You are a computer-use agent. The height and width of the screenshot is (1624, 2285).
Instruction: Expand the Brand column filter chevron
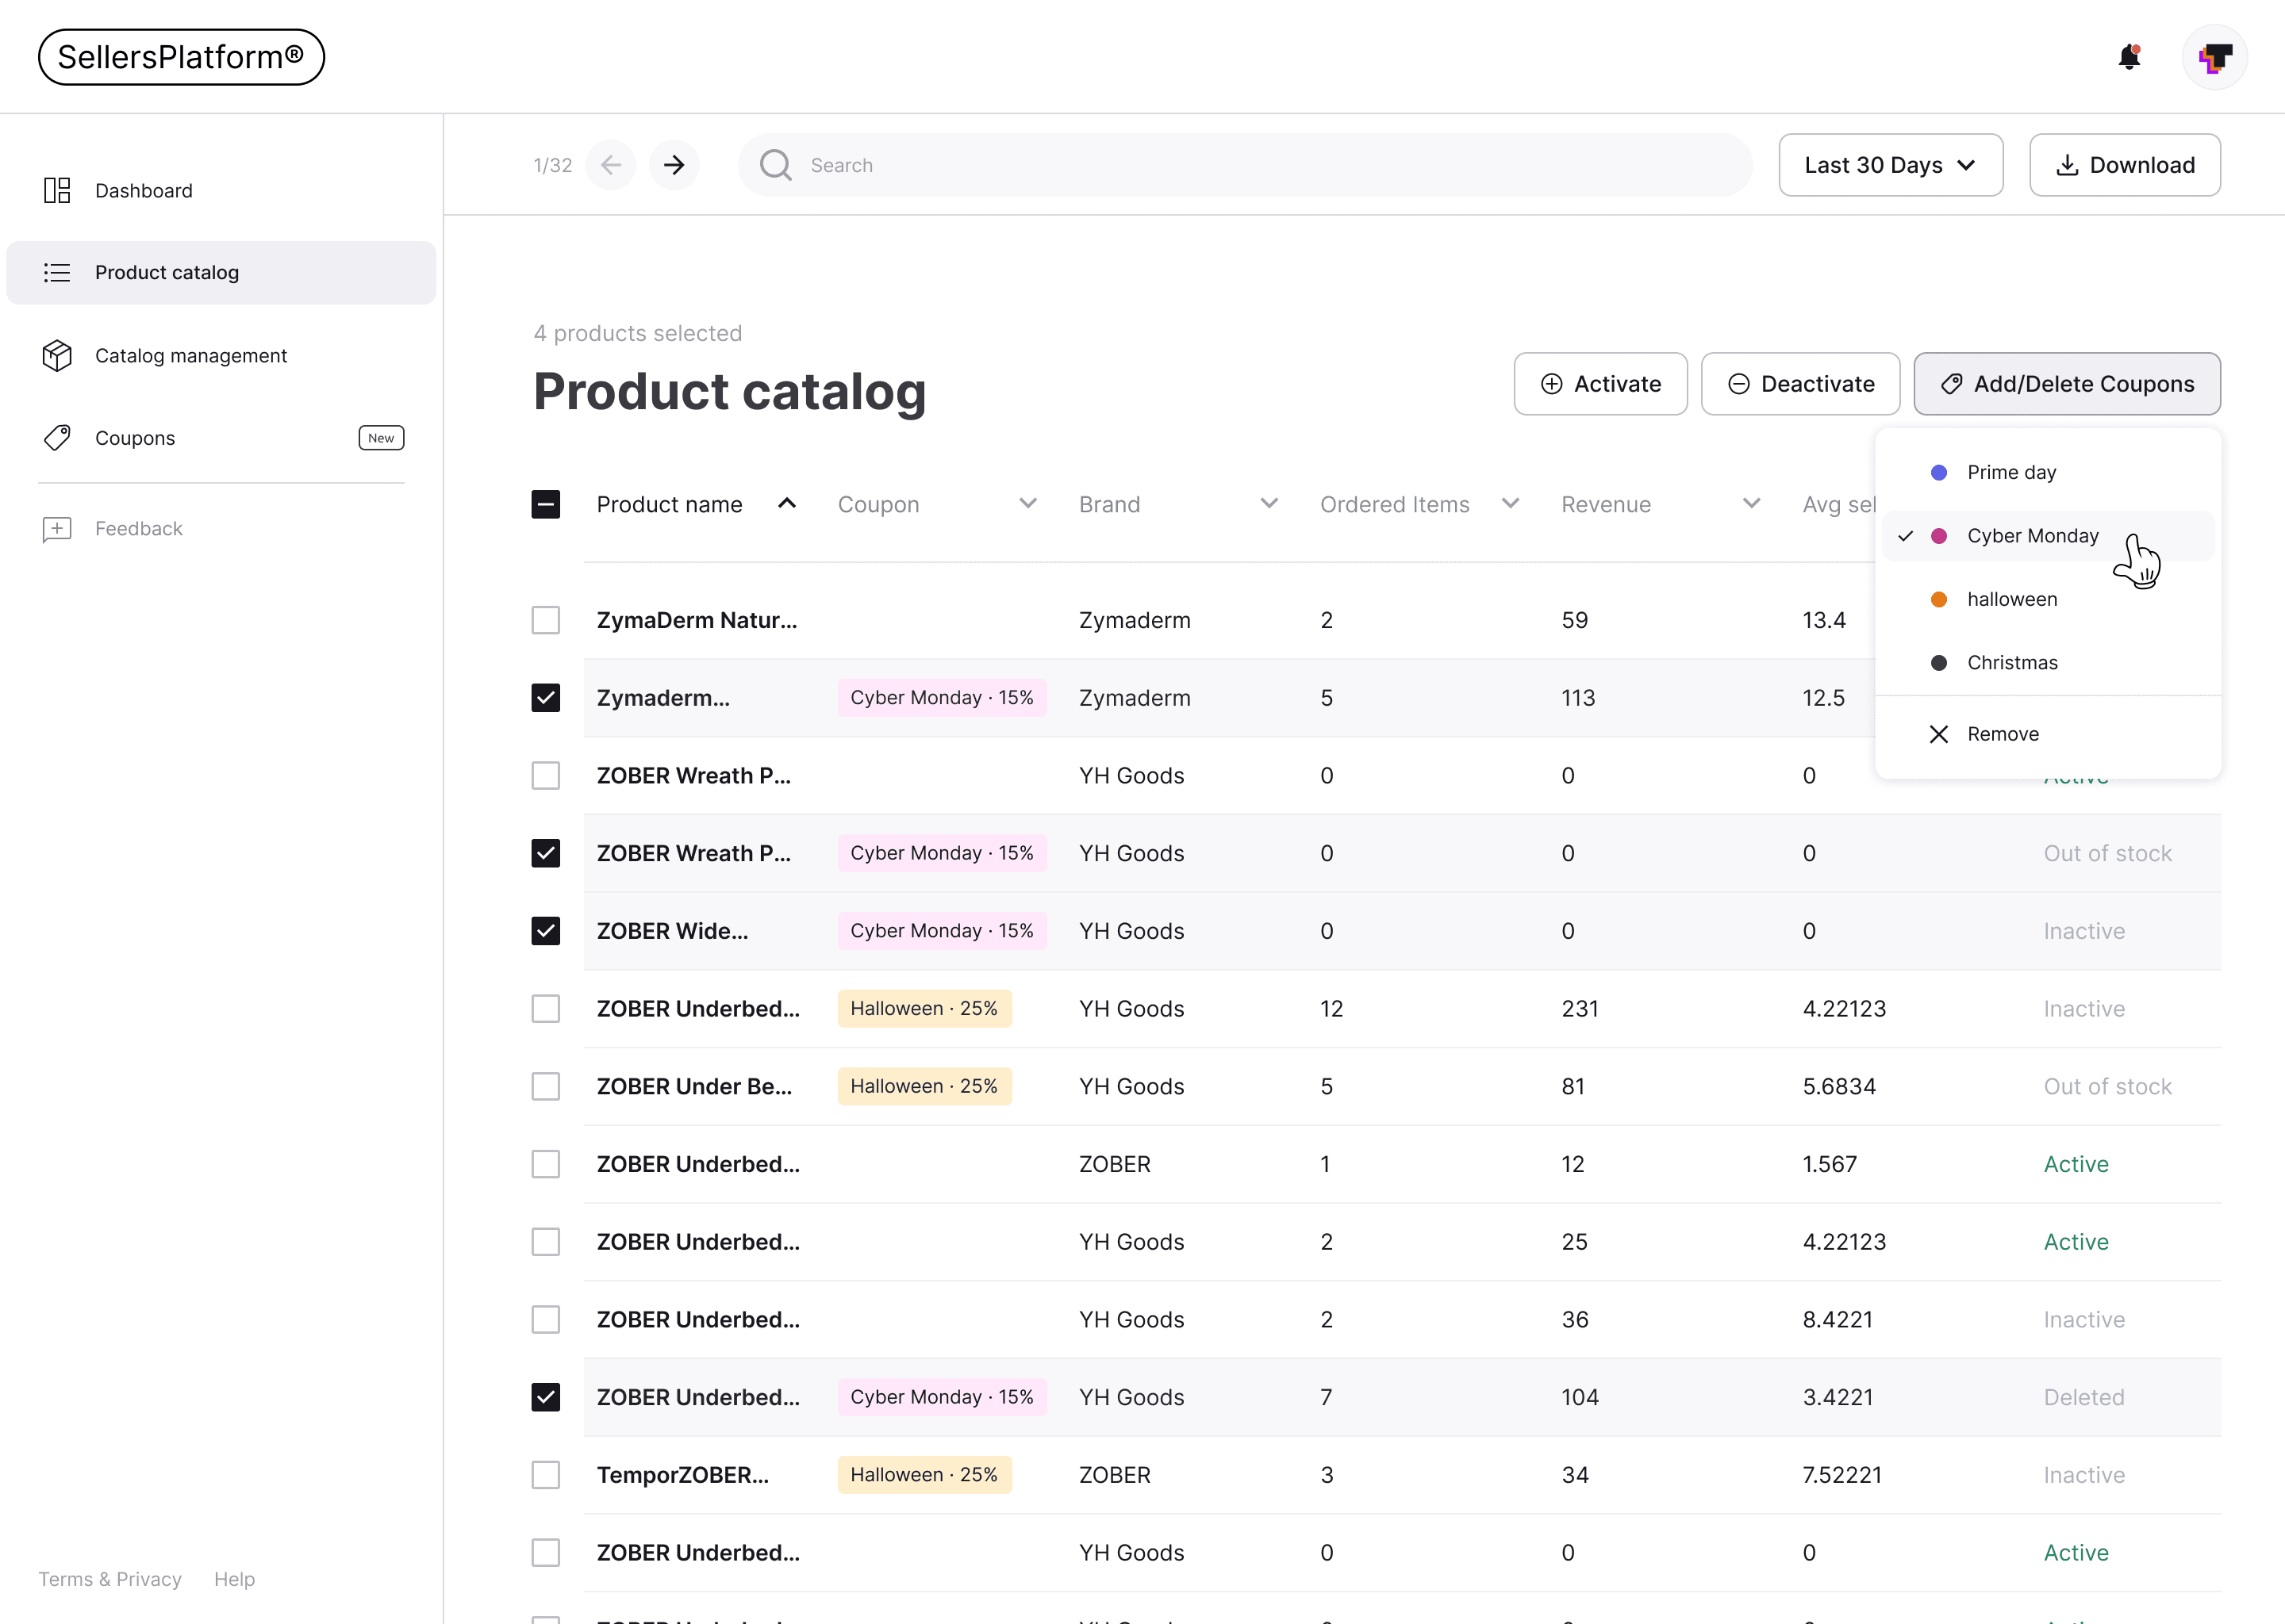pyautogui.click(x=1269, y=504)
